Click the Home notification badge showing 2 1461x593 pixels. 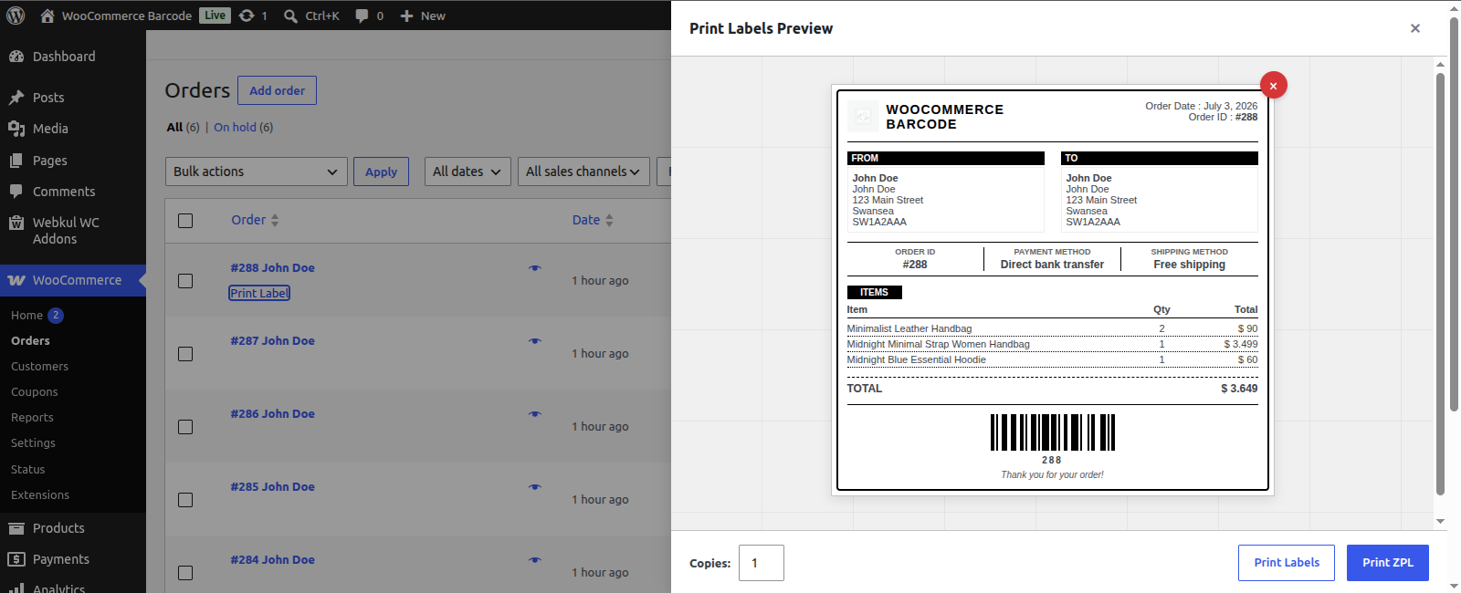pos(56,315)
